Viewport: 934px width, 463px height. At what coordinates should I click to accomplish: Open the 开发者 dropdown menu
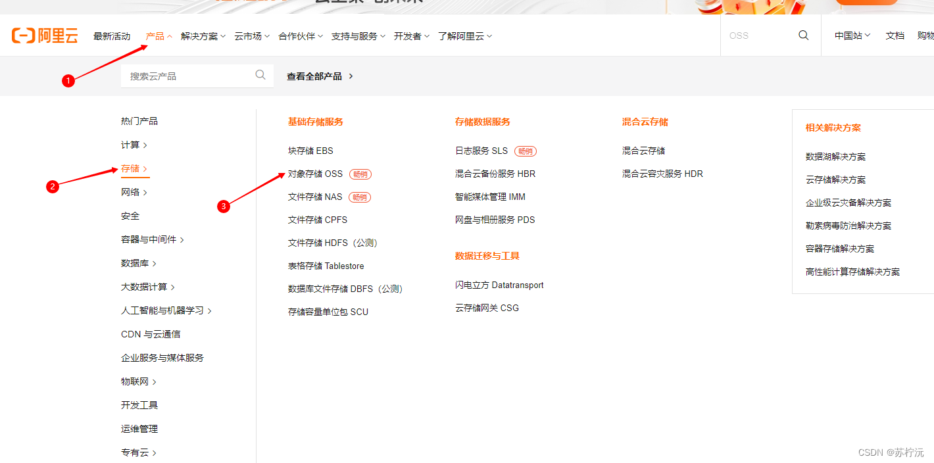click(412, 36)
